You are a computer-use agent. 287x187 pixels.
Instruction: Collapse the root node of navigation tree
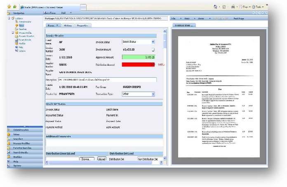(x=9, y=18)
